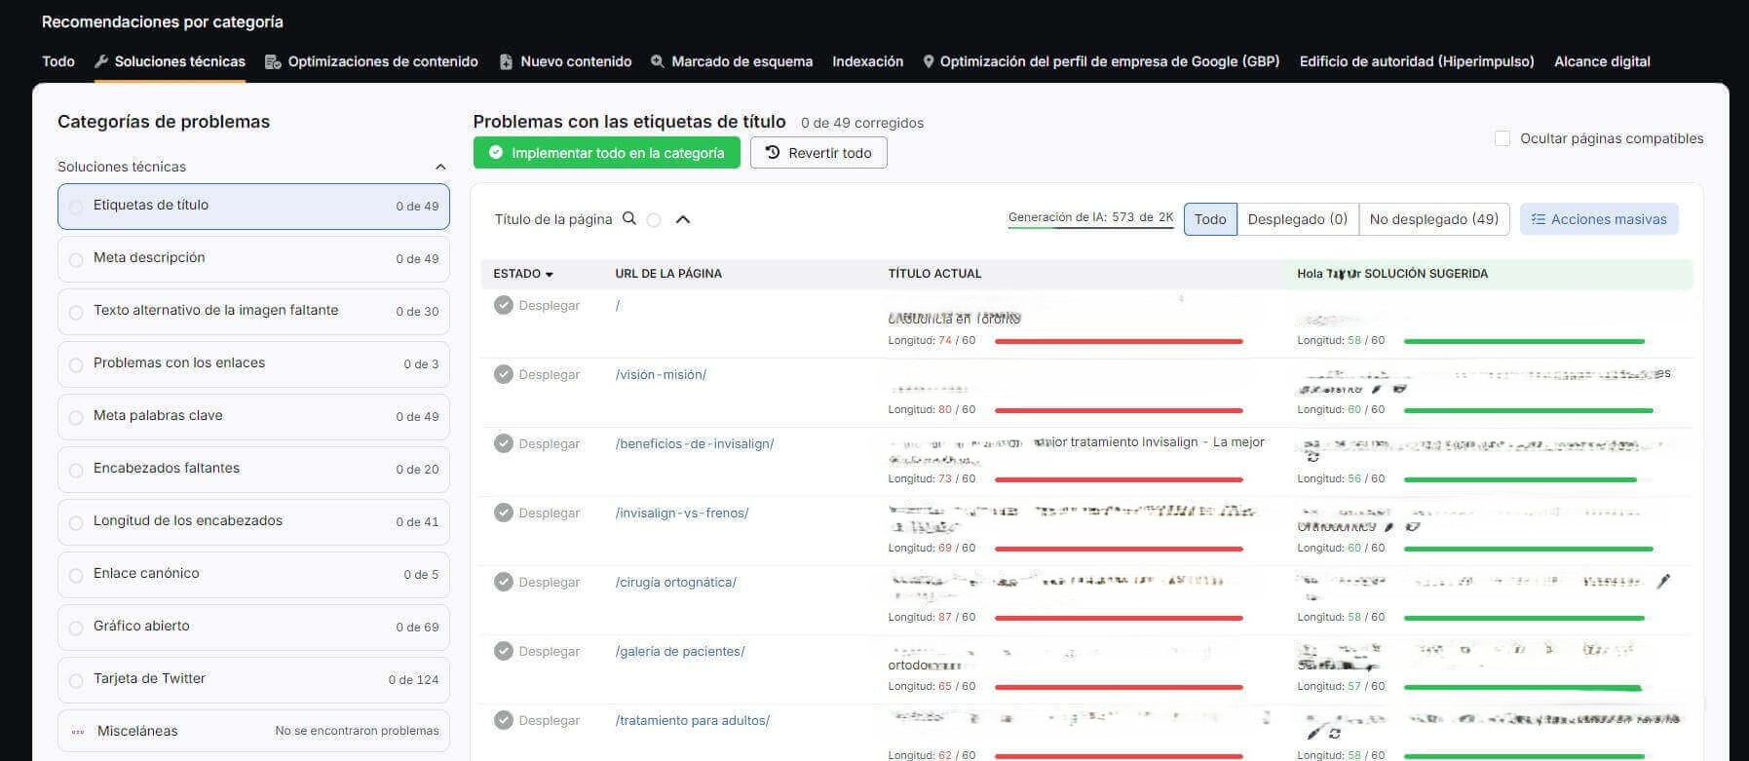The width and height of the screenshot is (1749, 761).
Task: Enable Ocultar páginas compatibles checkbox
Action: [1502, 138]
